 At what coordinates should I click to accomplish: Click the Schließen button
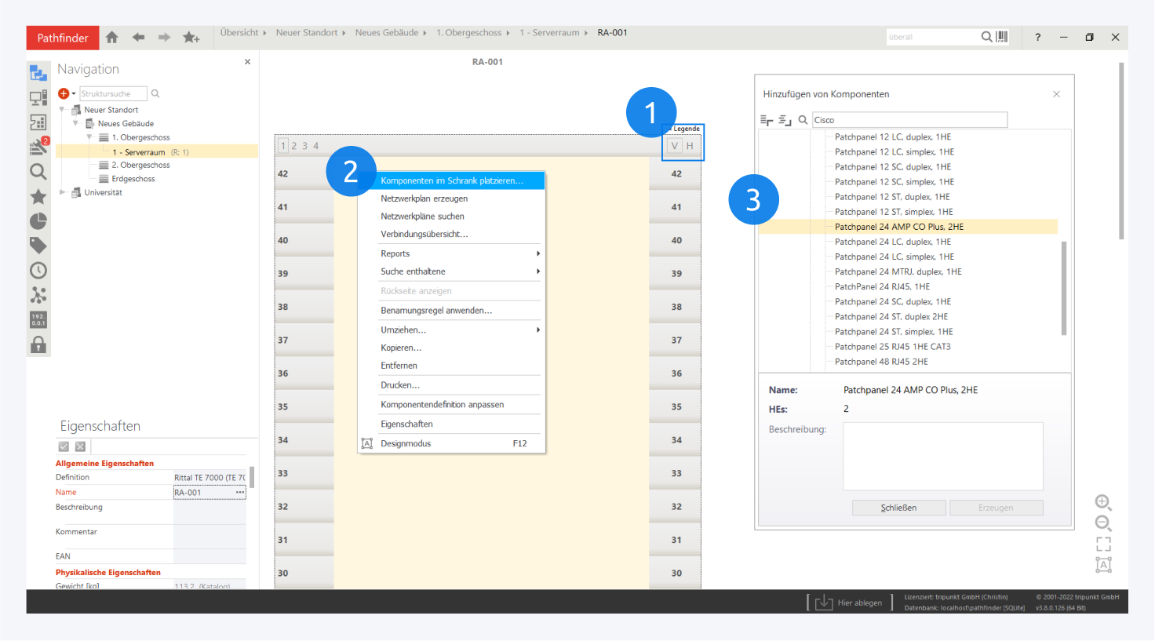898,508
